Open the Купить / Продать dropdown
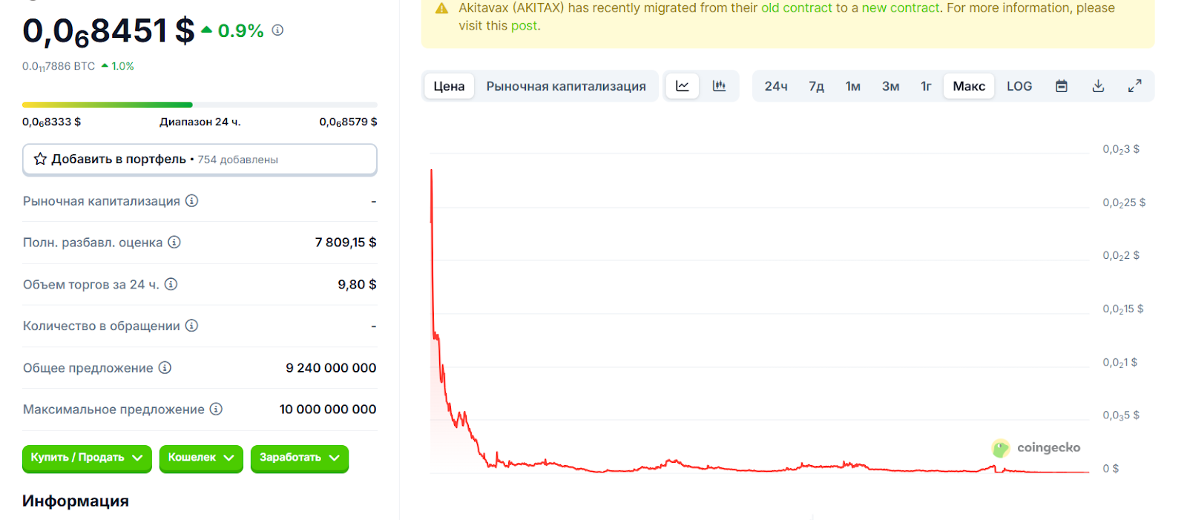Screen dimensions: 1187x520 click(x=87, y=458)
